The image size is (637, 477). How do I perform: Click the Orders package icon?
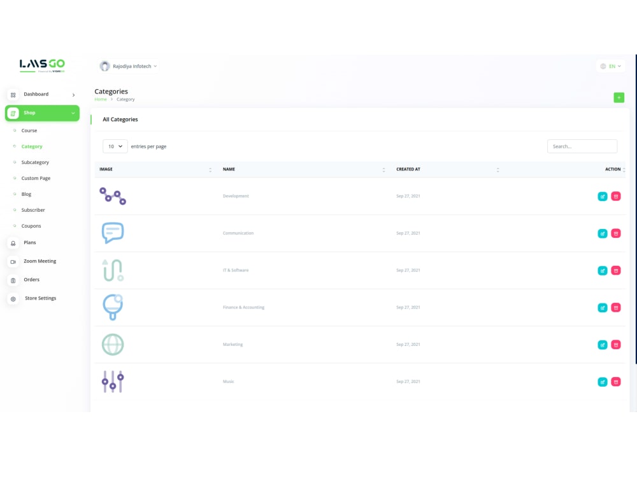(13, 279)
